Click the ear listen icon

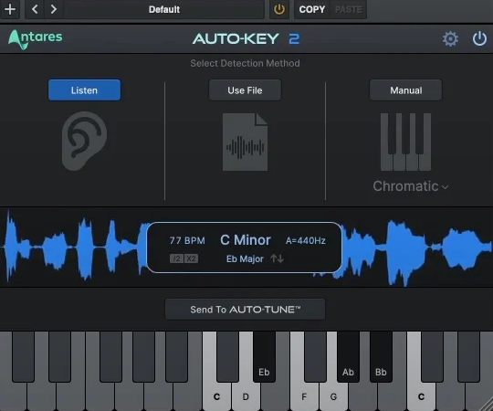click(84, 141)
